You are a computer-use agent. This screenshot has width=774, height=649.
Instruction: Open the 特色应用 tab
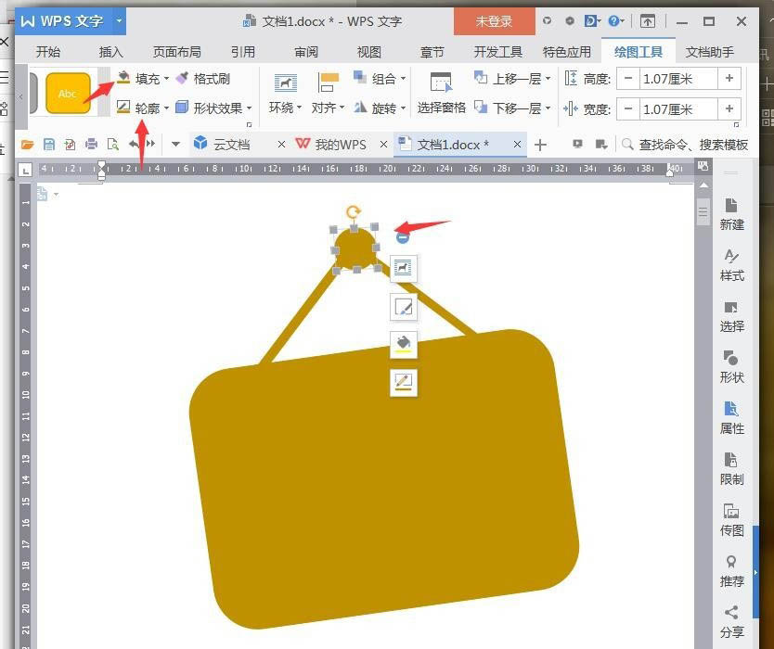tap(567, 52)
